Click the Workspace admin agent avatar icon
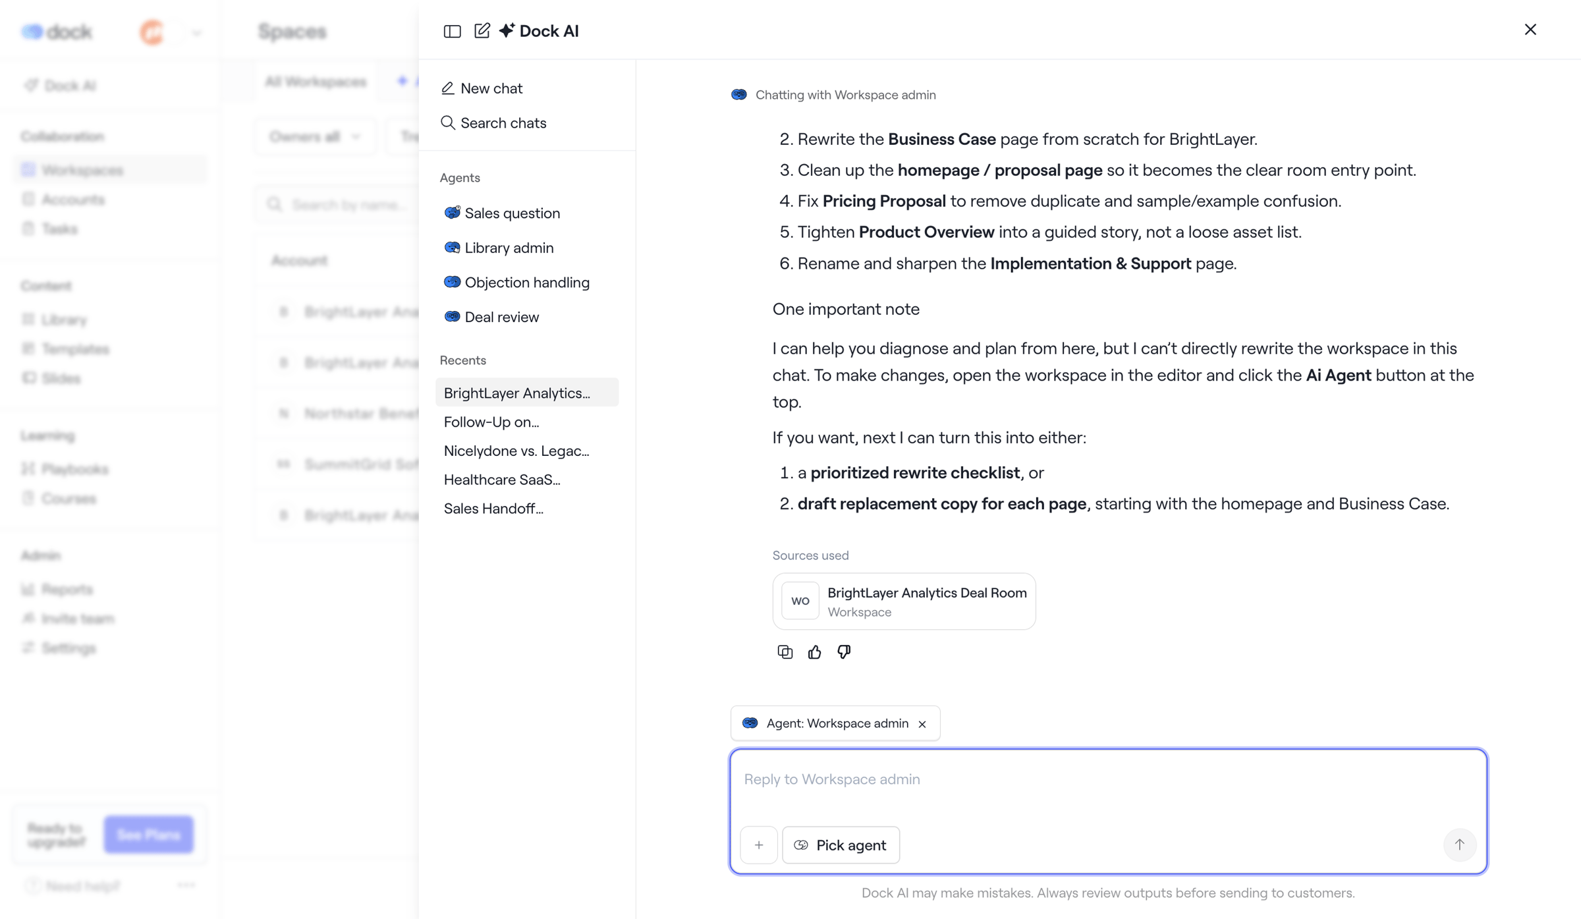The width and height of the screenshot is (1581, 919). coord(750,723)
